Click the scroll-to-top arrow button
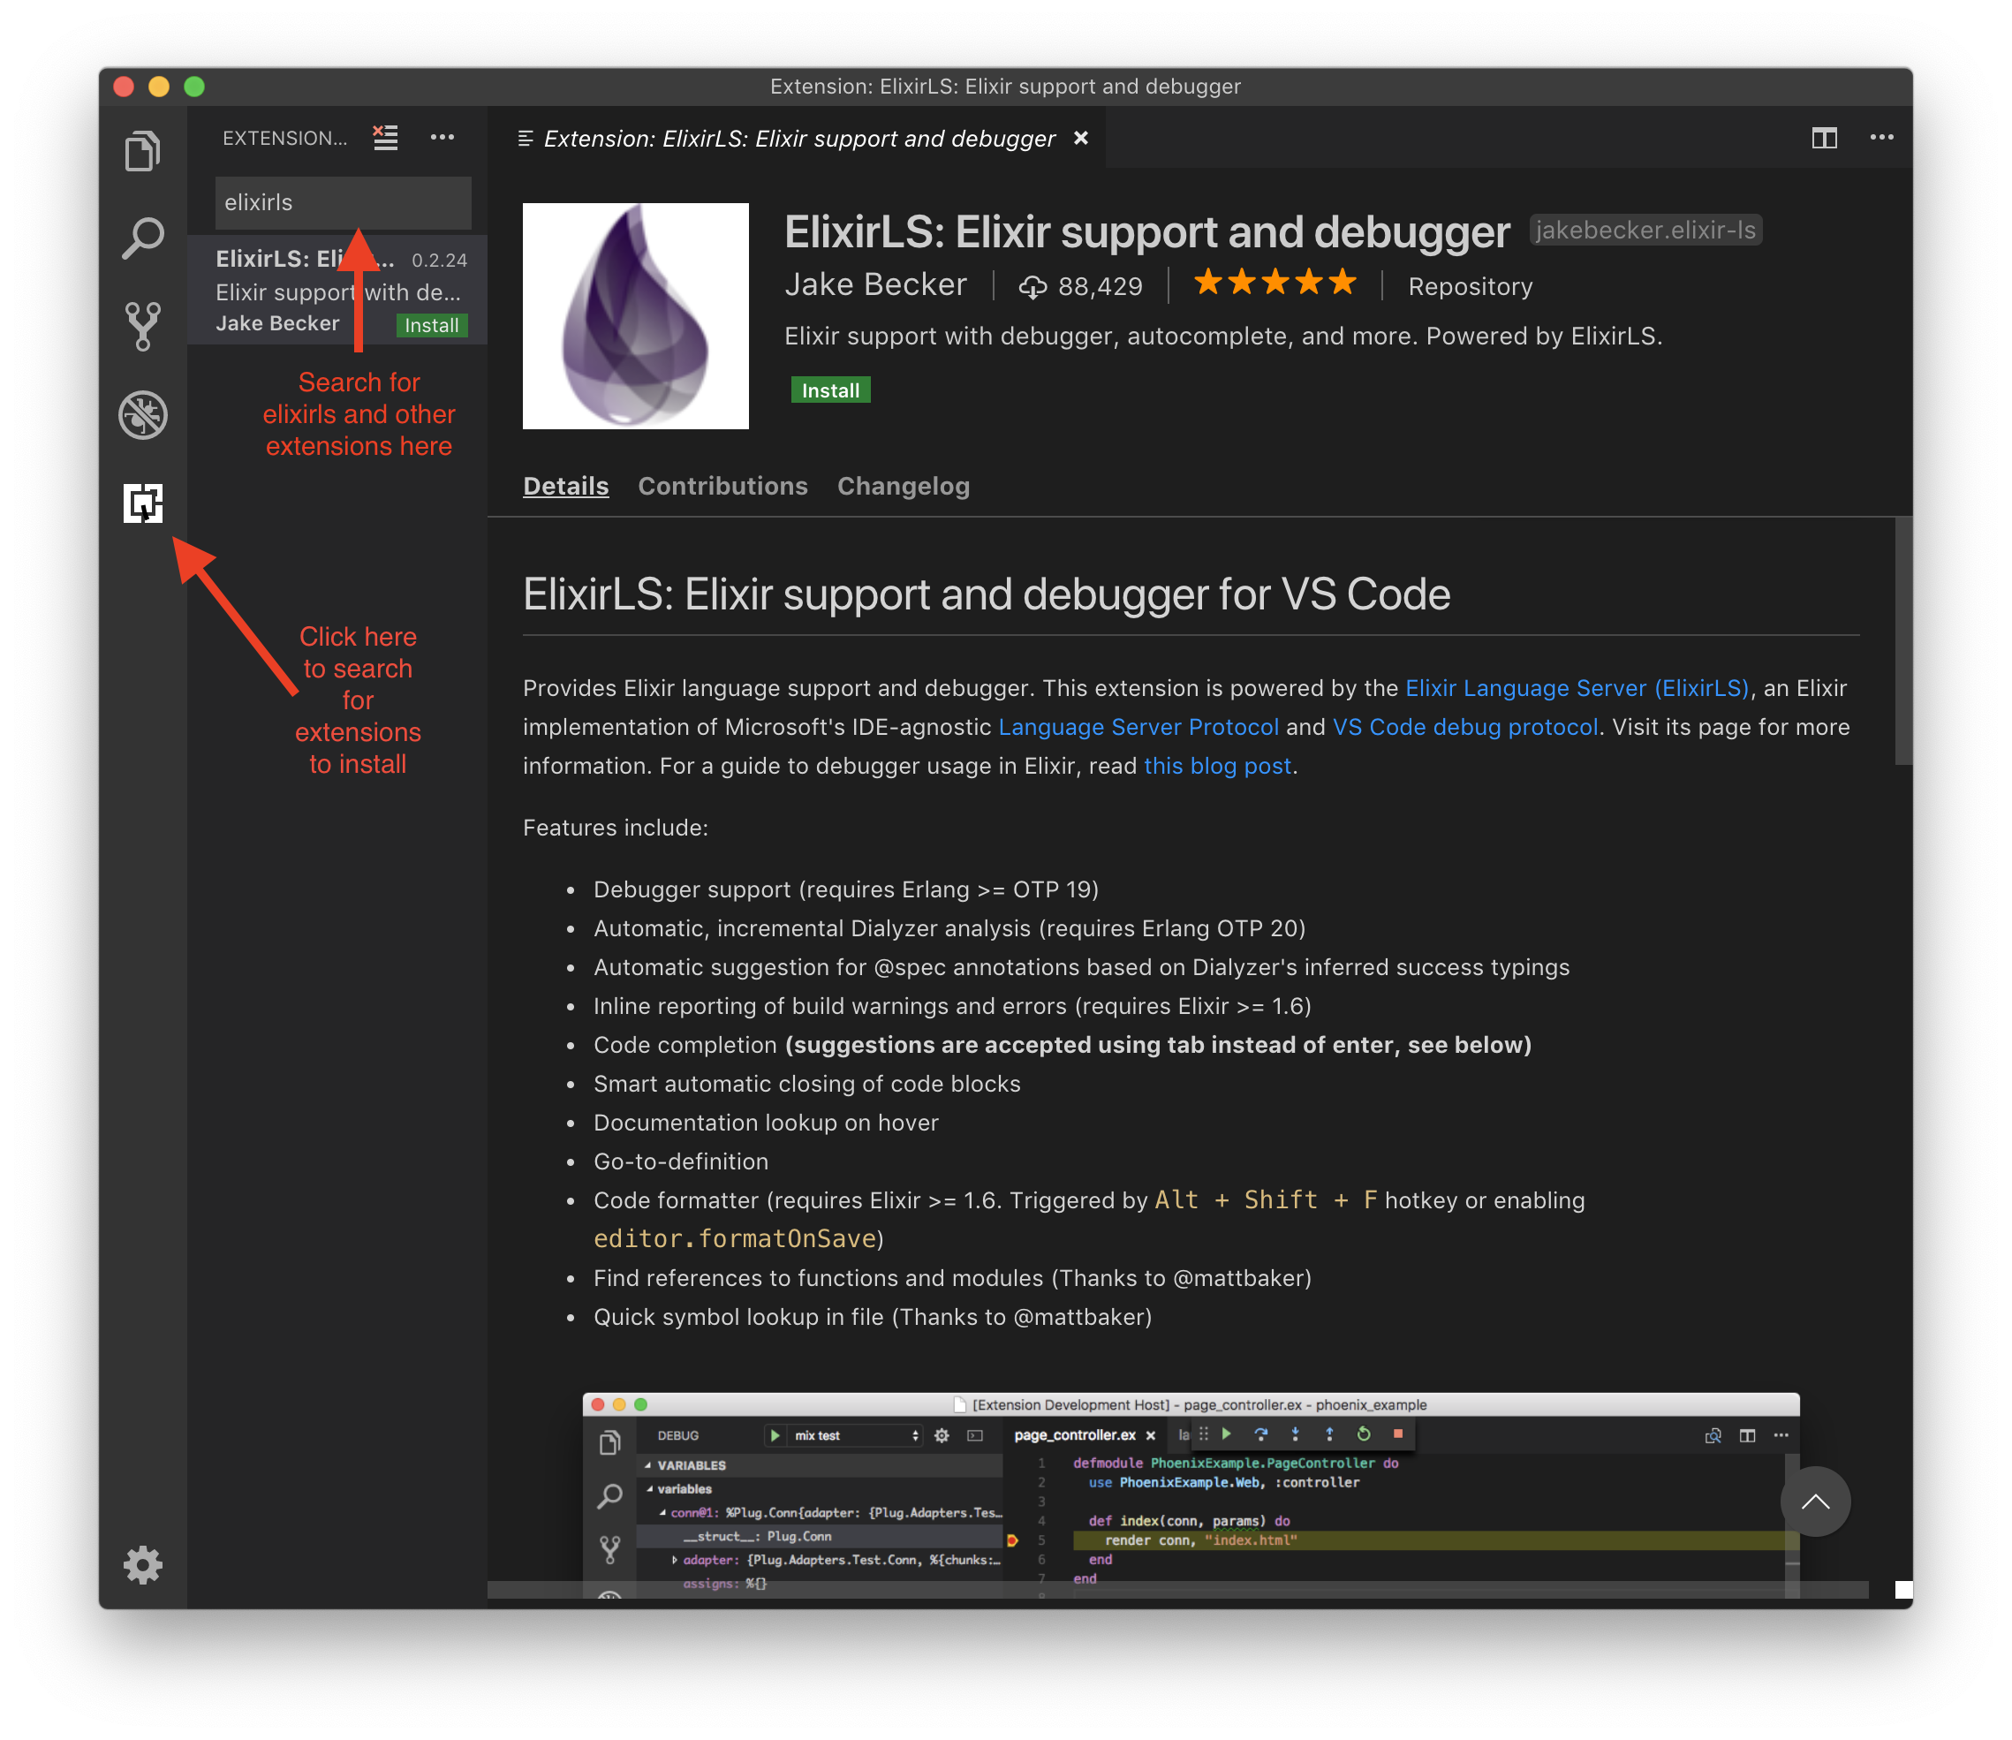2012x1740 pixels. pyautogui.click(x=1814, y=1502)
